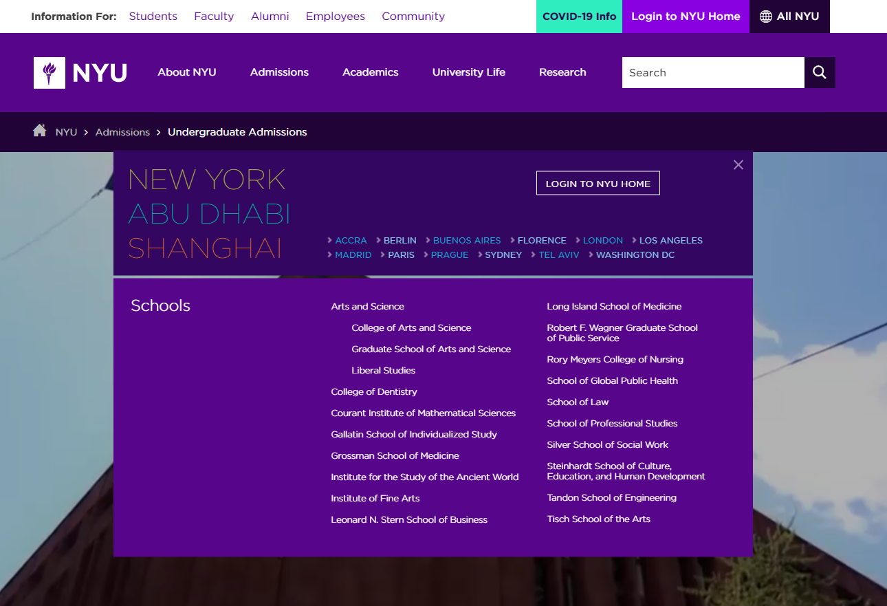The width and height of the screenshot is (887, 606).
Task: Click the NYU breadcrumb link
Action: pyautogui.click(x=66, y=132)
